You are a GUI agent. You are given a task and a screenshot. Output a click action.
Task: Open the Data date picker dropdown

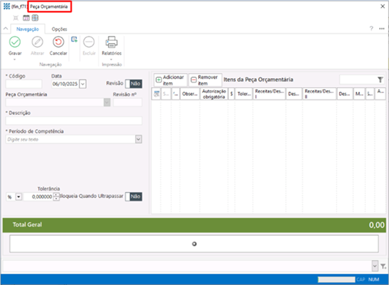click(83, 84)
